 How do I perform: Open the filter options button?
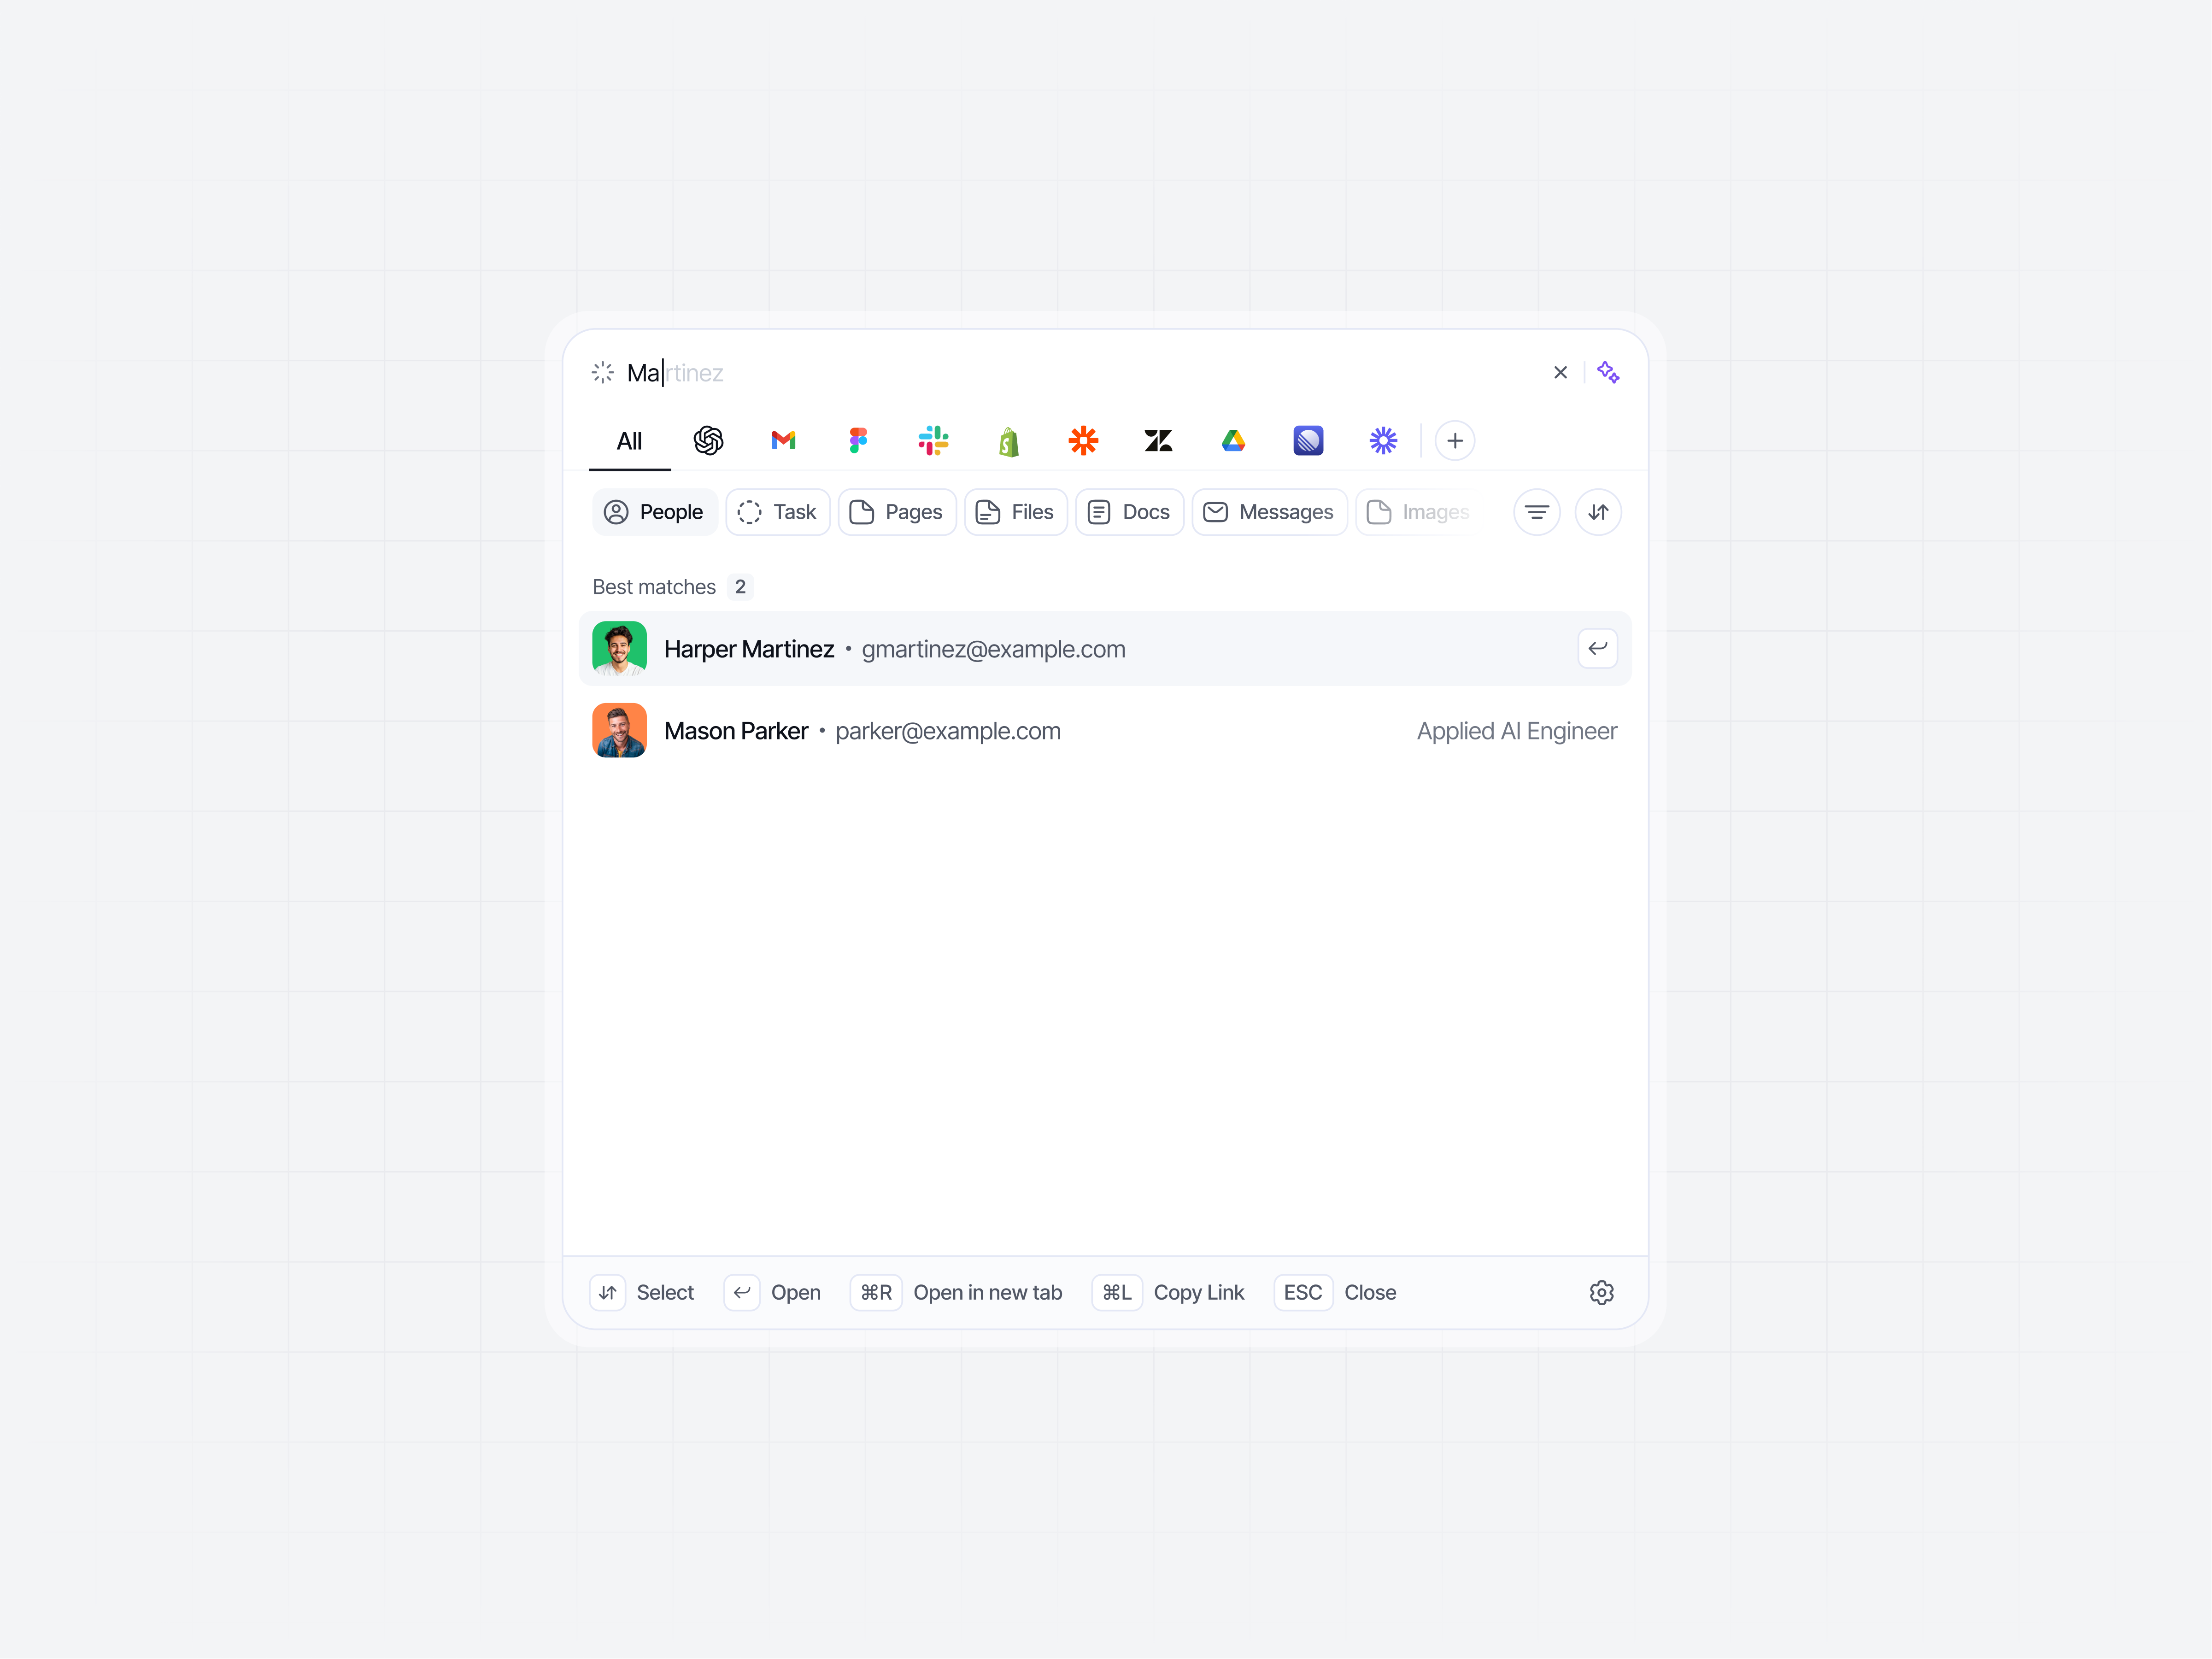click(x=1536, y=512)
